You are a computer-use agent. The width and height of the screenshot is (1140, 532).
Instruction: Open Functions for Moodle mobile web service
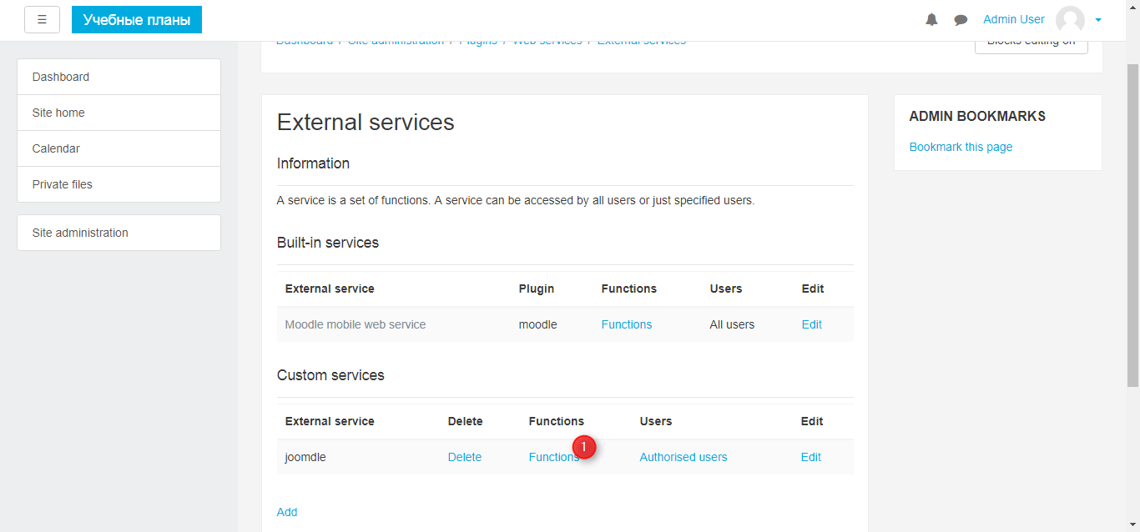626,324
